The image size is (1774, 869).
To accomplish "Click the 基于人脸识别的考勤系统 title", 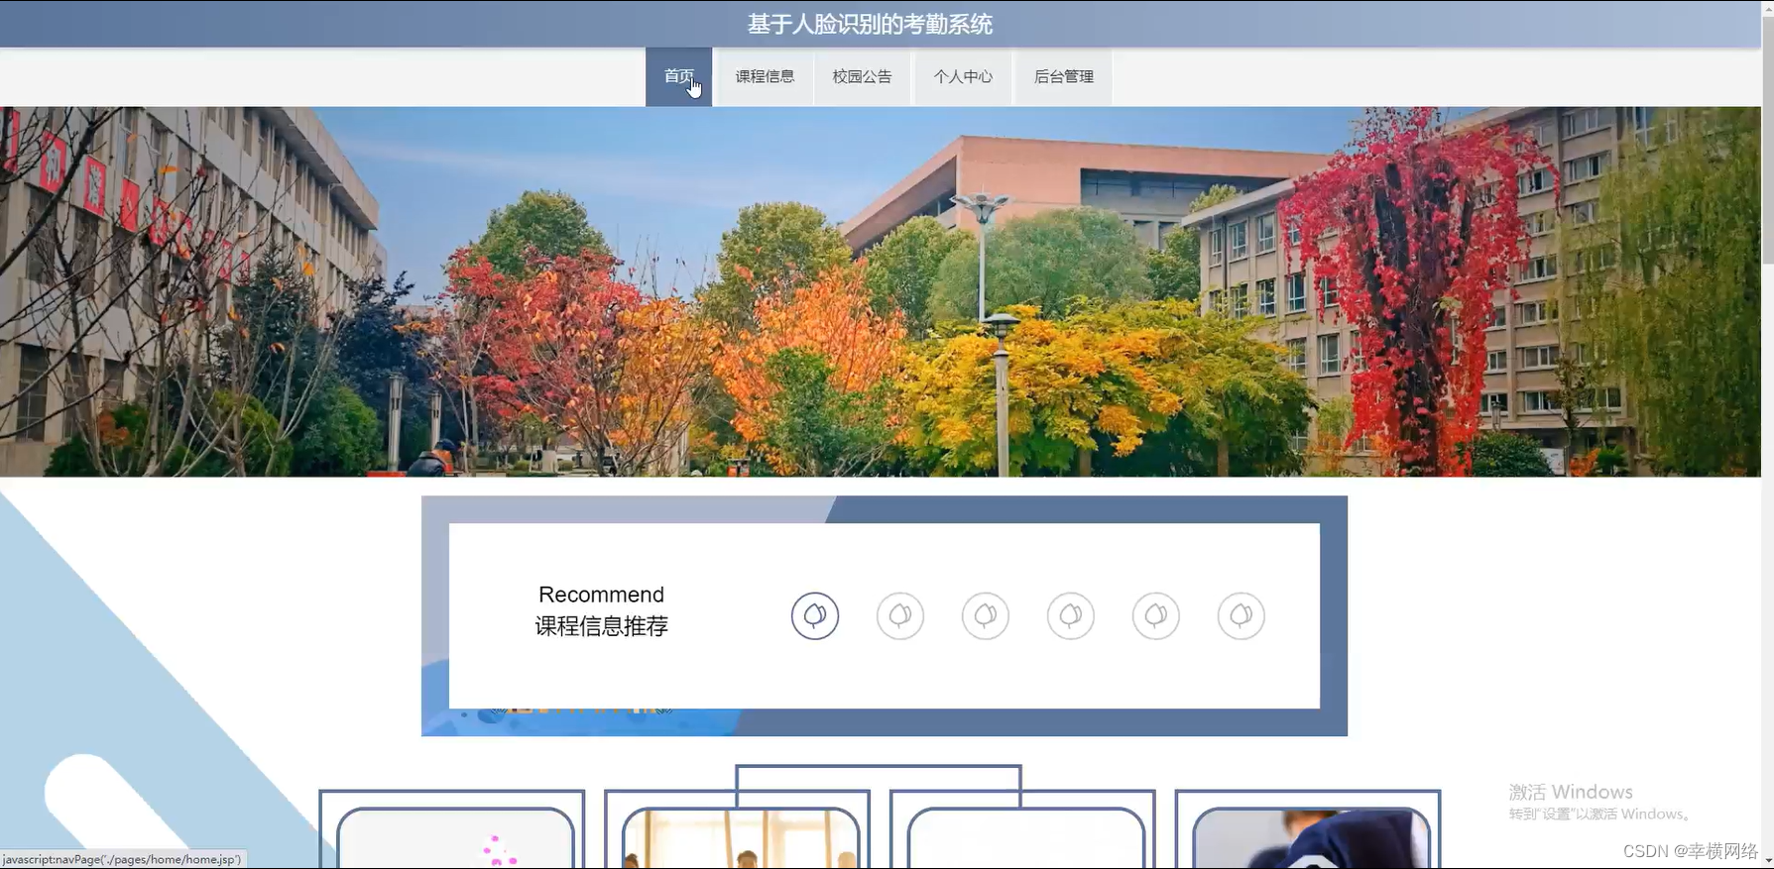I will (870, 24).
